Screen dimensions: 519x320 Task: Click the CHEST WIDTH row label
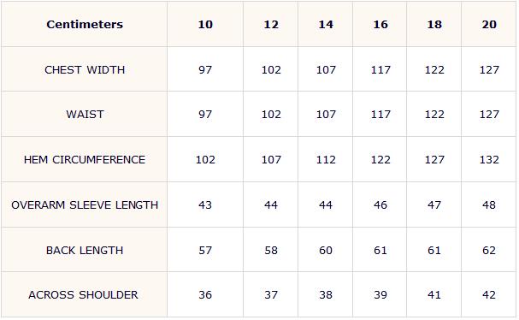[85, 70]
